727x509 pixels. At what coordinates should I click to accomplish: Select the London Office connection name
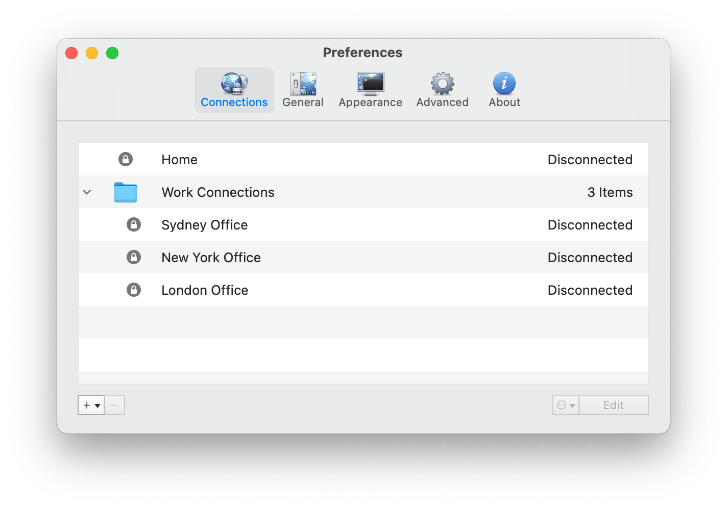click(205, 290)
